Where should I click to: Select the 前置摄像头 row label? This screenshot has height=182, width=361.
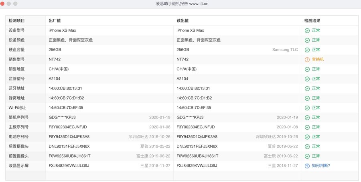[18, 156]
